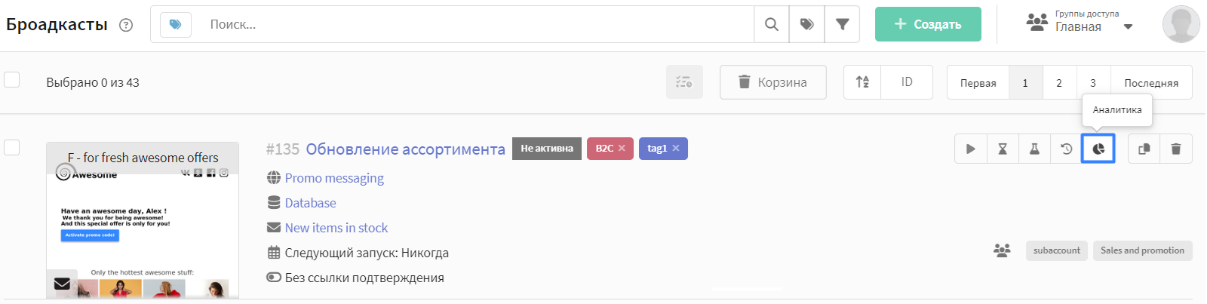Toggle sort order arrow button
Screen dimensions: 1207x304
pyautogui.click(x=862, y=81)
